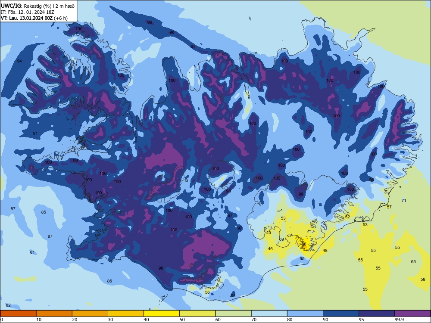Click the 'IT: Fös. 12. 01. 2024 18Z' line

coord(27,12)
